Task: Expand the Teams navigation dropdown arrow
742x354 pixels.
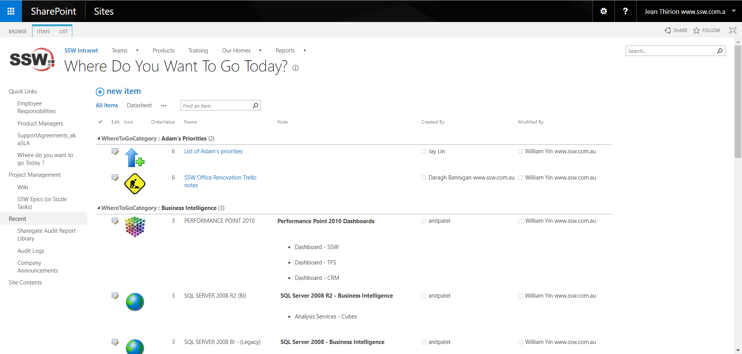Action: click(x=137, y=51)
